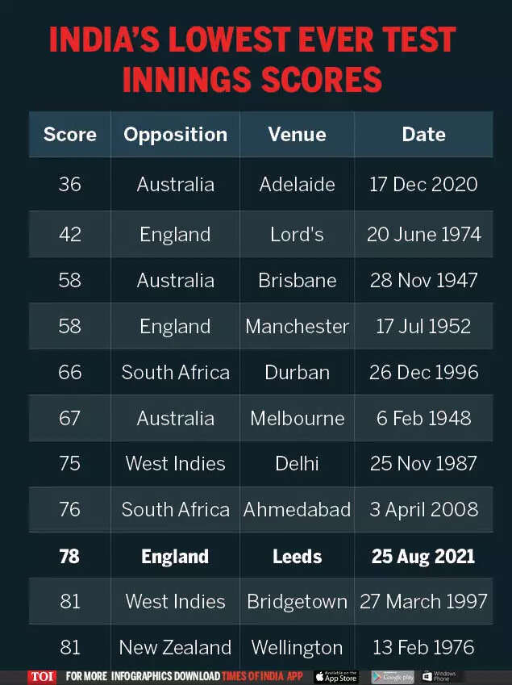
Task: Select the Adelaide venue cell
Action: (297, 184)
